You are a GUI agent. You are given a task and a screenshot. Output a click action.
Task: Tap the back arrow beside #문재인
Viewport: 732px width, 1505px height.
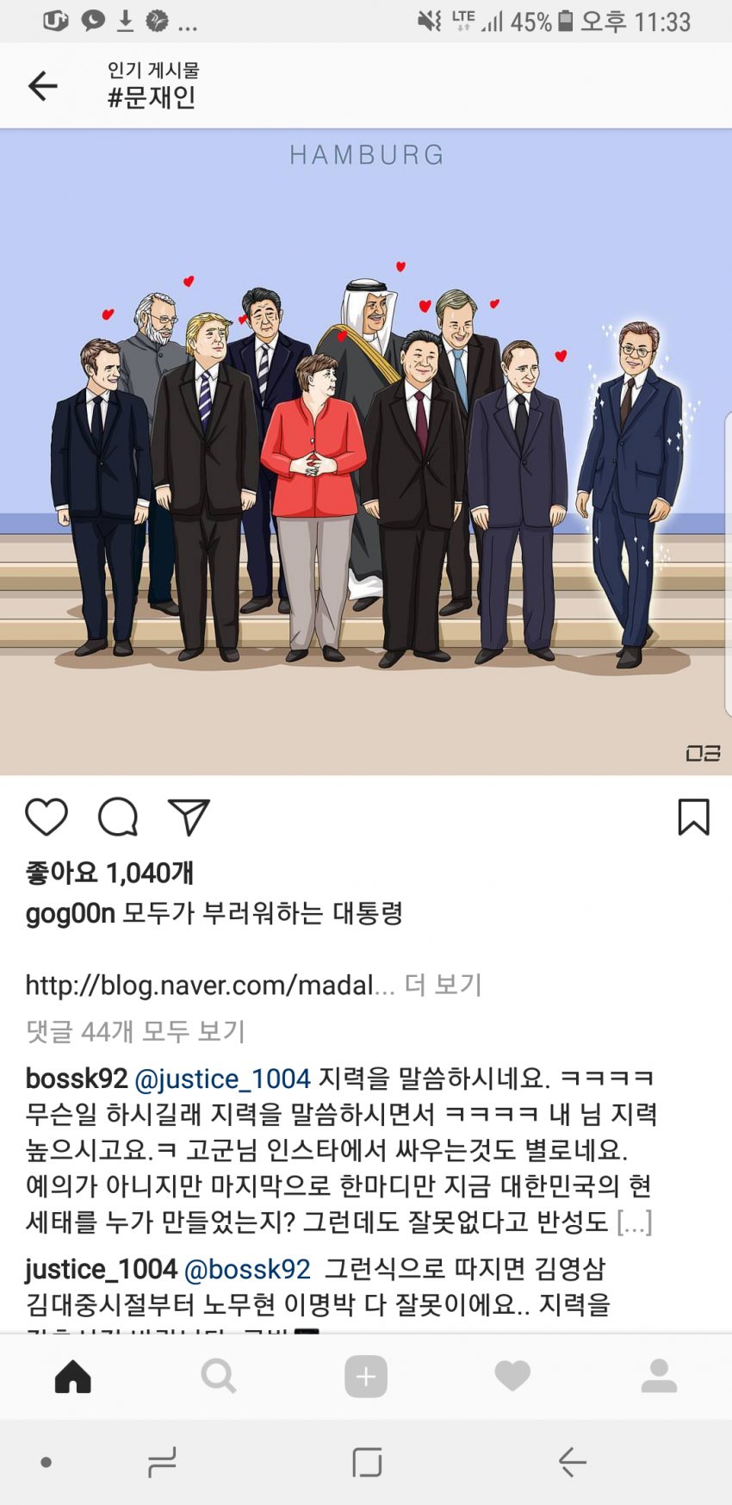pos(42,86)
